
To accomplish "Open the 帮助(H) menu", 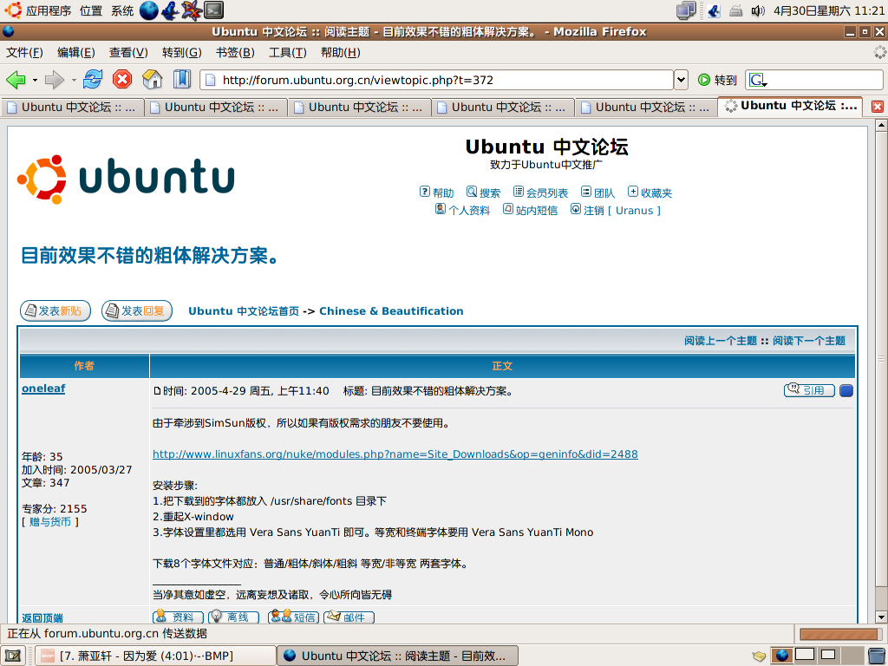I will click(340, 53).
